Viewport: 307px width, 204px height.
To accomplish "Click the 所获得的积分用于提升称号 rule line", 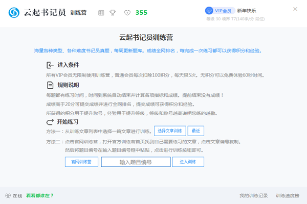I will point(131,113).
